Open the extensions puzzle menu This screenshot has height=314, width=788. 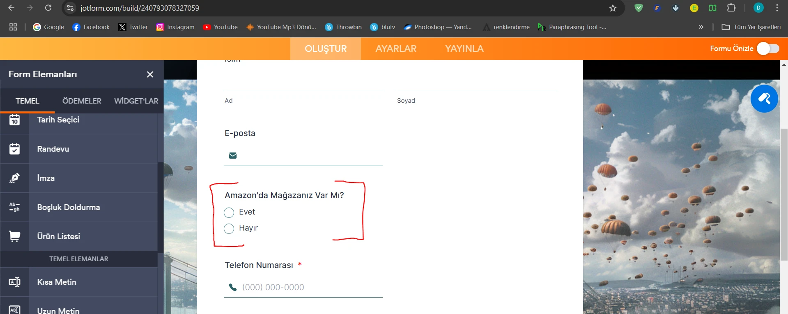pyautogui.click(x=731, y=8)
